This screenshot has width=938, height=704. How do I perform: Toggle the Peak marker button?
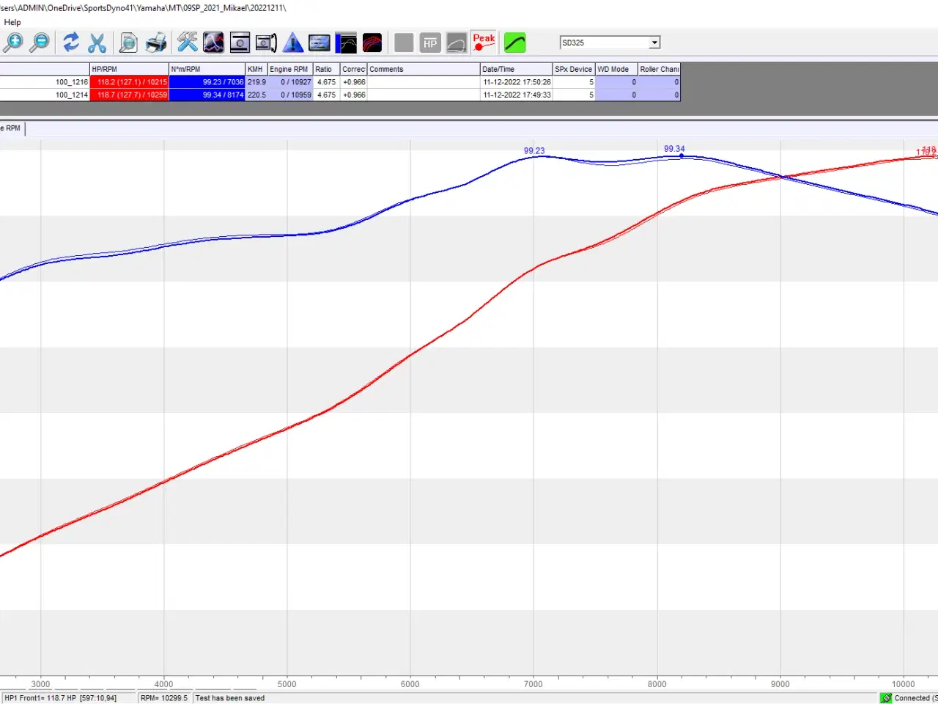point(484,43)
